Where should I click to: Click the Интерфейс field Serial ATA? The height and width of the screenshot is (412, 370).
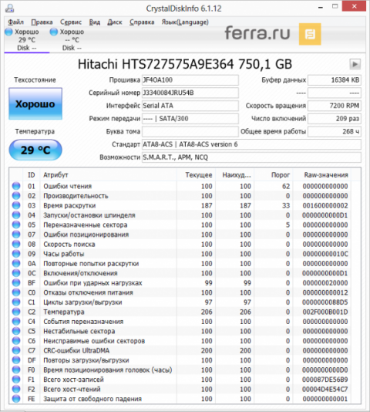pos(190,106)
